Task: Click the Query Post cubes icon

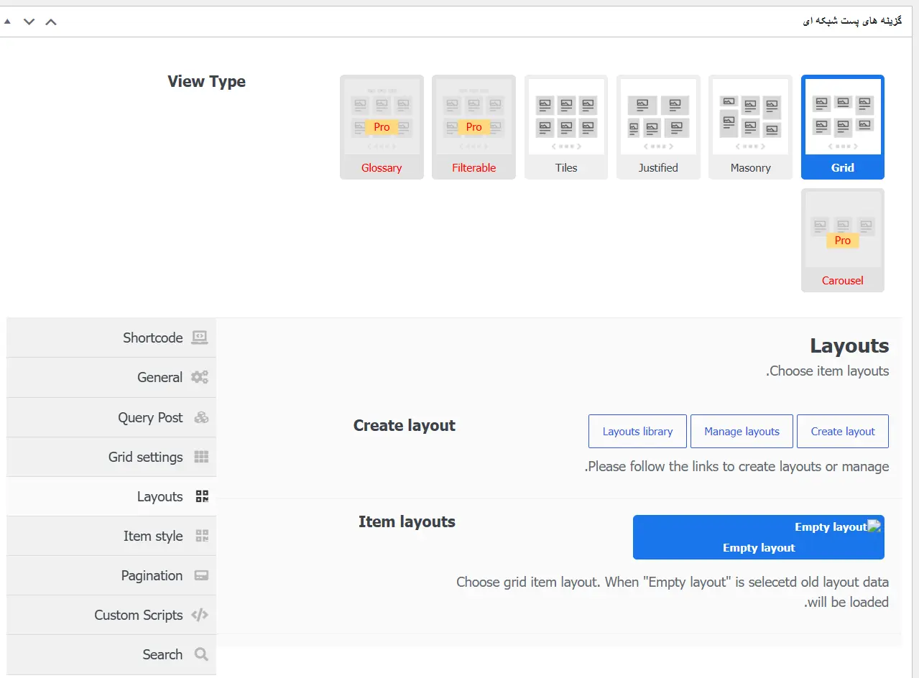Action: tap(201, 417)
